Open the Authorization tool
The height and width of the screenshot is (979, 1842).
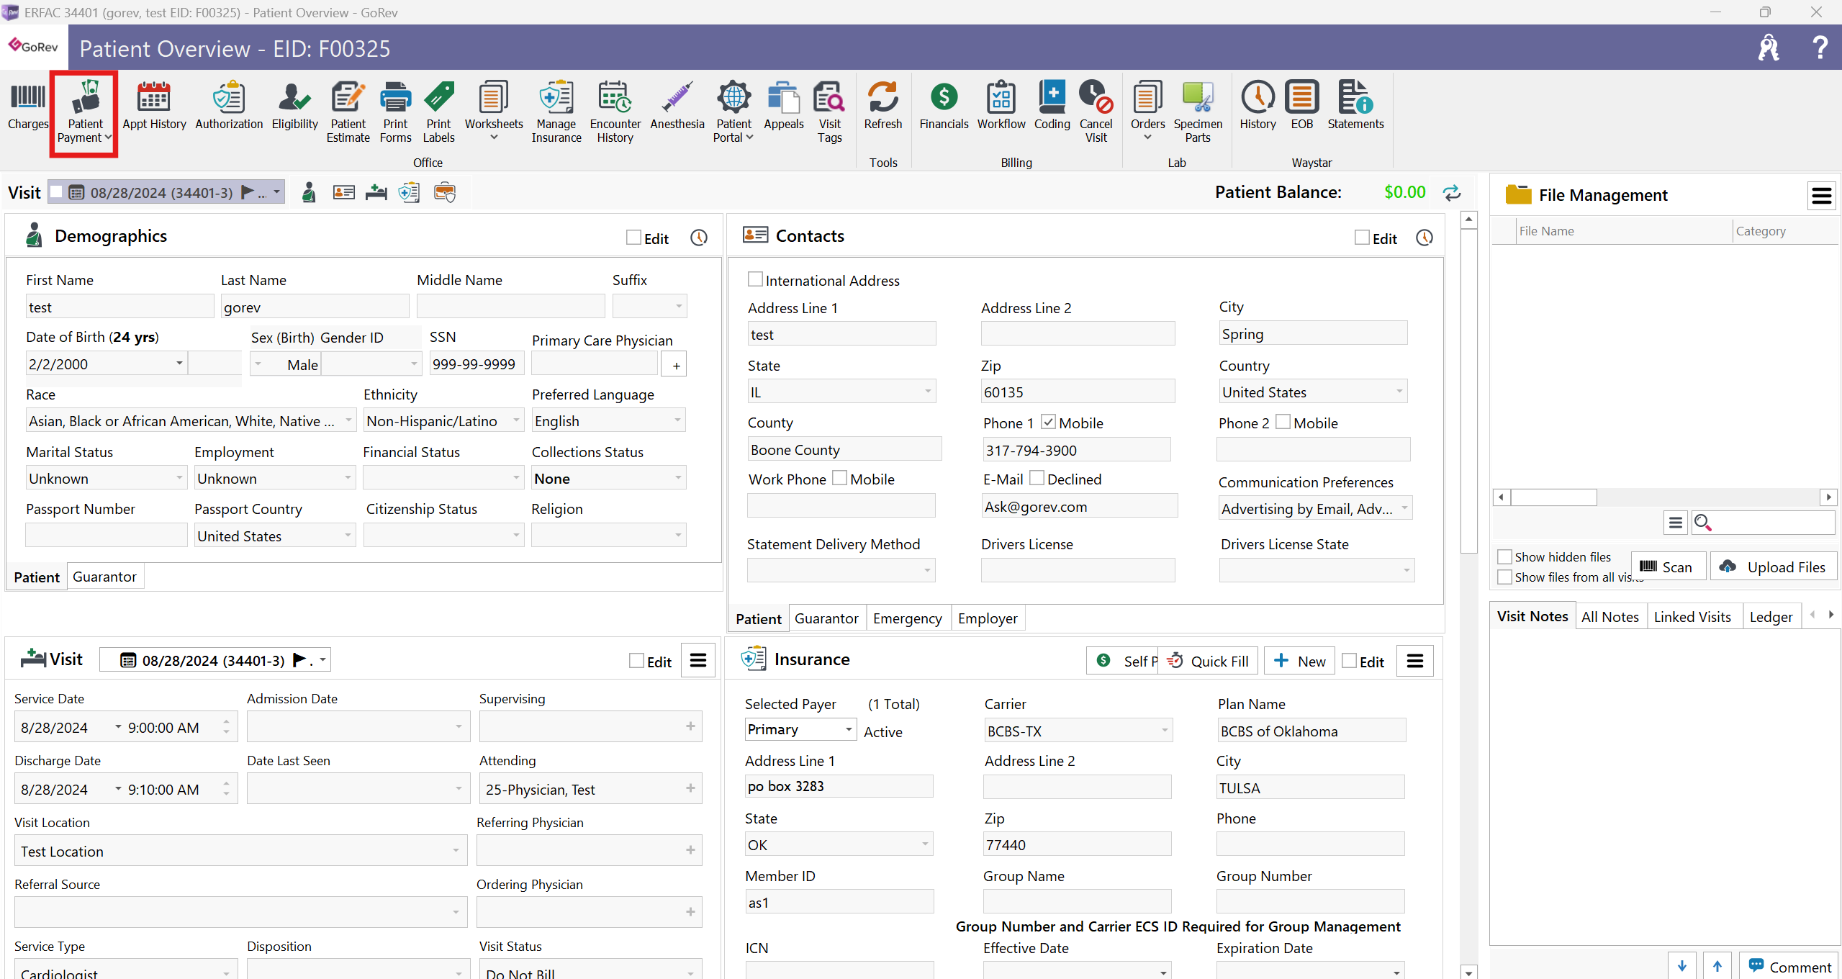click(229, 107)
